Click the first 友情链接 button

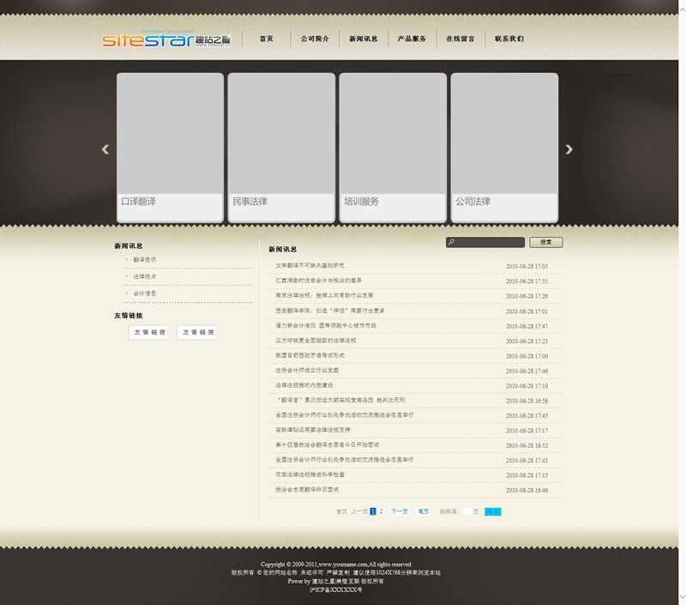pyautogui.click(x=149, y=332)
